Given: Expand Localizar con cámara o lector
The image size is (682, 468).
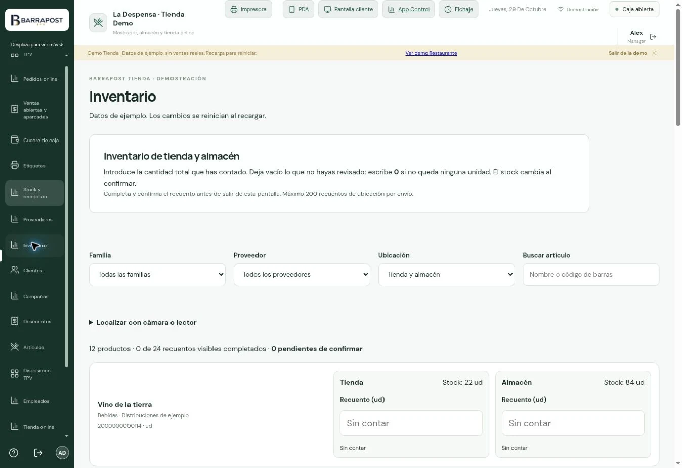Looking at the screenshot, I should tap(143, 322).
